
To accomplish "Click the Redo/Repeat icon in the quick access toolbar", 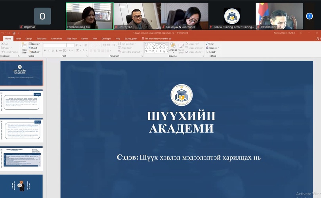I will (9, 33).
